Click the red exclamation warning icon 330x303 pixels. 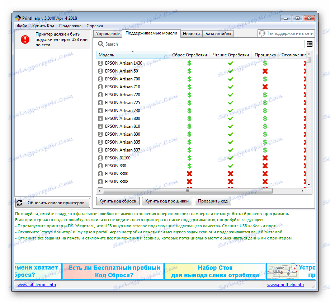pyautogui.click(x=25, y=39)
